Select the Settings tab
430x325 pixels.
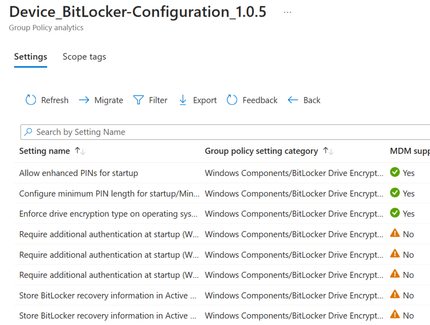tap(30, 57)
